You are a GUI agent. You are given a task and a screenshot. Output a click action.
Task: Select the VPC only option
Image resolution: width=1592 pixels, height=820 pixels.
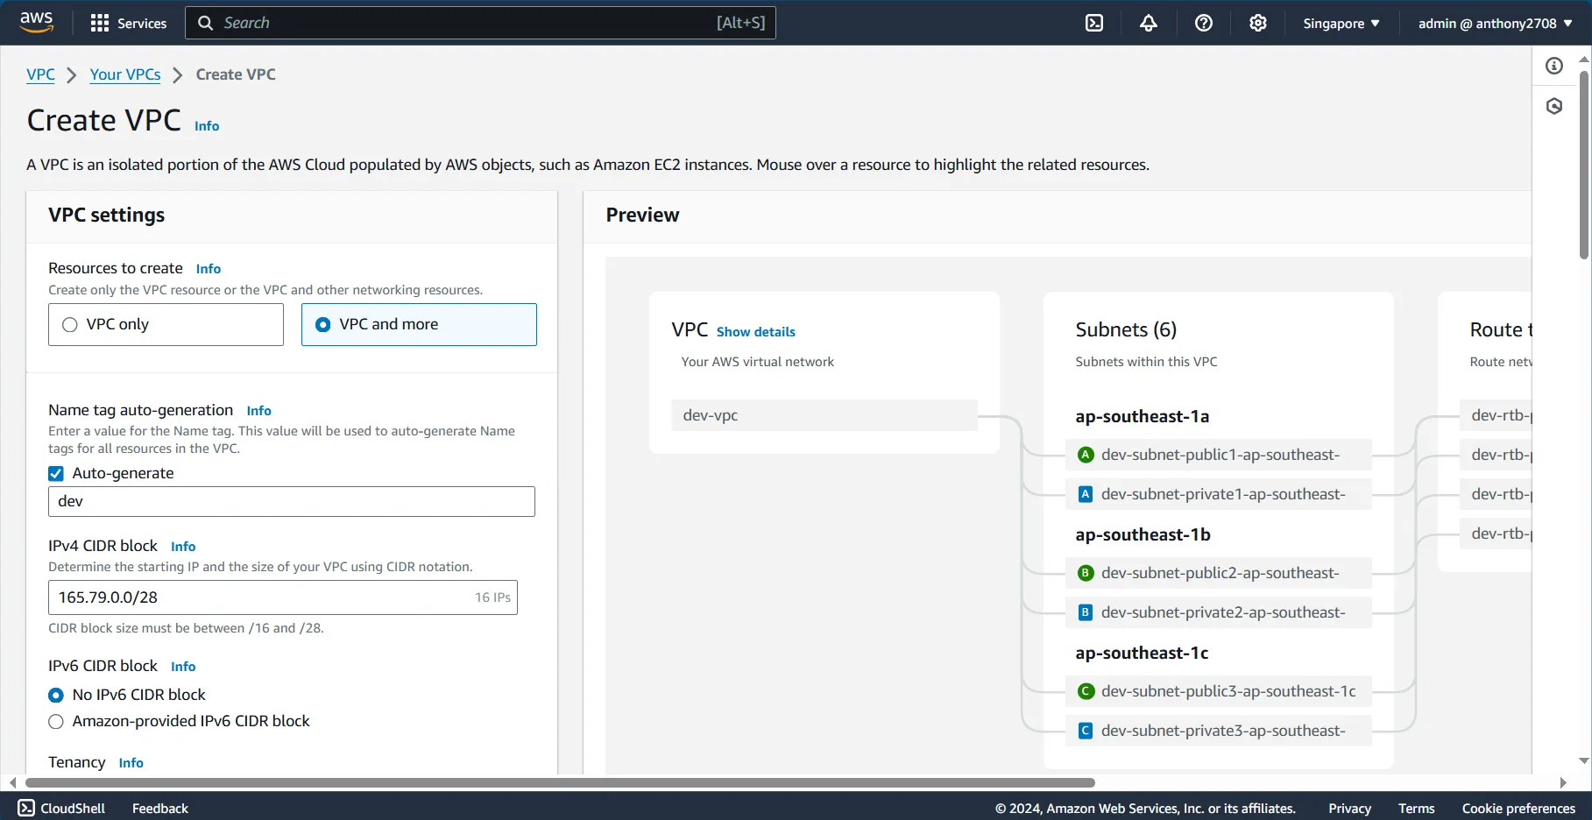point(166,324)
